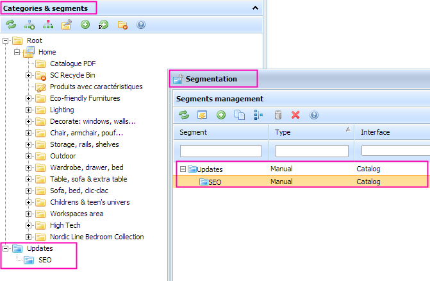Select Produits avec caractéristiques category

[96, 87]
